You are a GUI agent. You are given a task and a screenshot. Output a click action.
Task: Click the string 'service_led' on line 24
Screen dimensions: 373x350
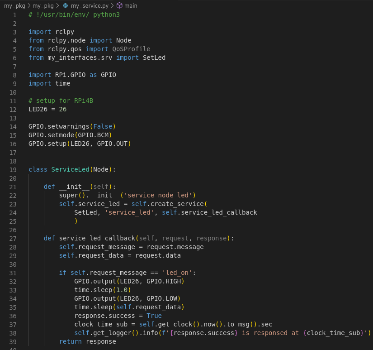(x=129, y=212)
